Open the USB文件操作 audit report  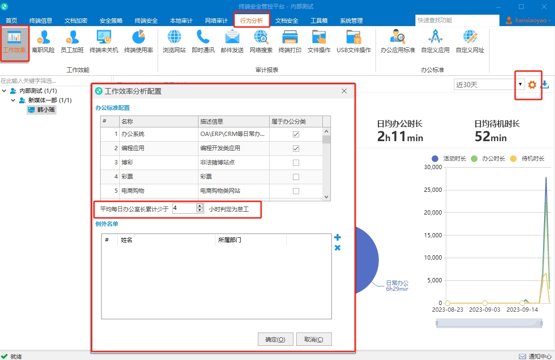tap(354, 42)
